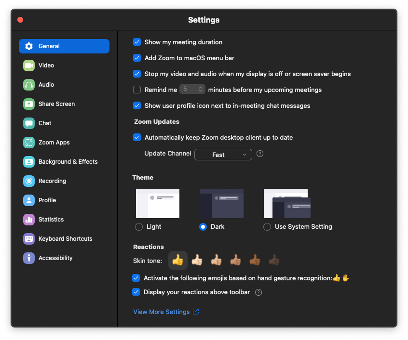Open Background & Effects settings
Image resolution: width=408 pixels, height=340 pixels.
64,161
